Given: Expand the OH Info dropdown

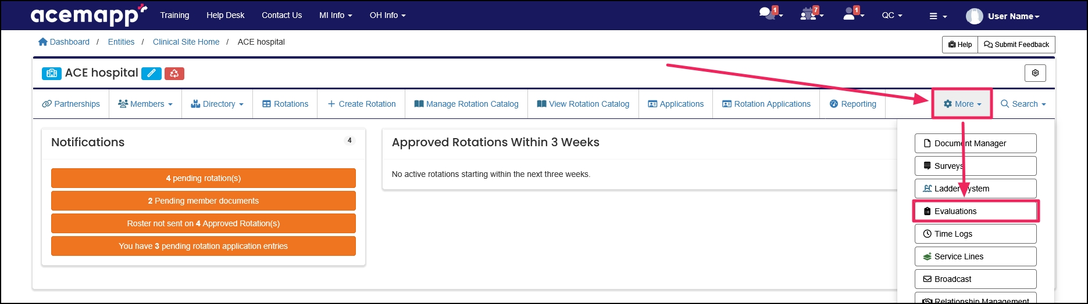Looking at the screenshot, I should (x=387, y=15).
